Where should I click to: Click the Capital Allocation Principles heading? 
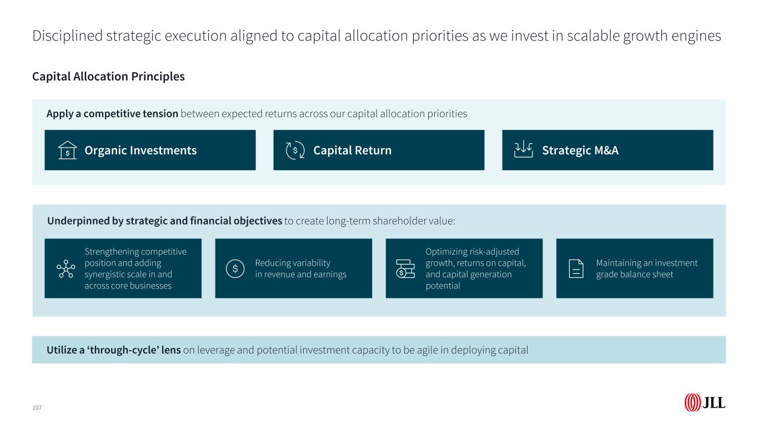(x=108, y=77)
